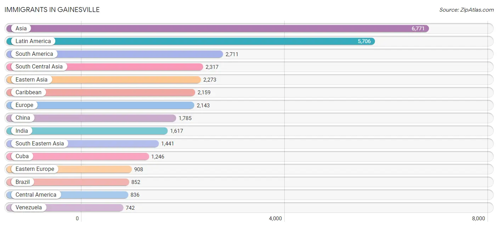Click the 5,706 value on Latin America bar
The height and width of the screenshot is (227, 498).
click(x=364, y=41)
